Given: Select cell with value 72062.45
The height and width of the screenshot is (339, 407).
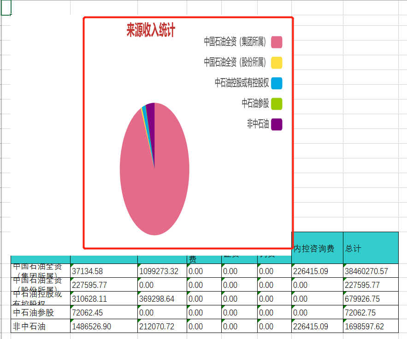Looking at the screenshot, I should point(104,312).
